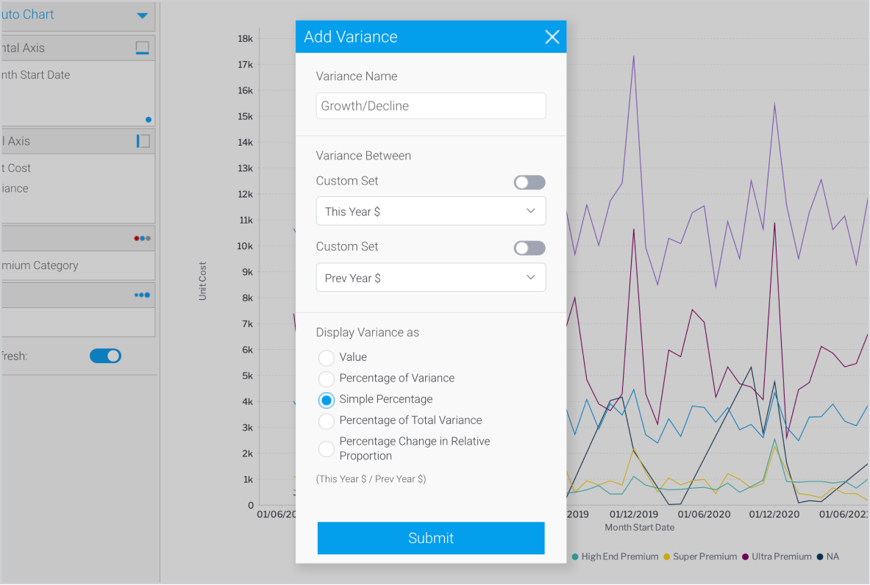Viewport: 870px width, 585px height.
Task: Select the Value radio option
Action: pyautogui.click(x=327, y=358)
